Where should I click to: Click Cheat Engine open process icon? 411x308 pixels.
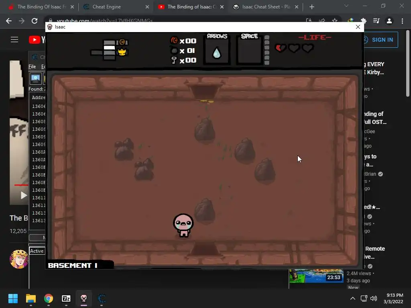[x=35, y=78]
